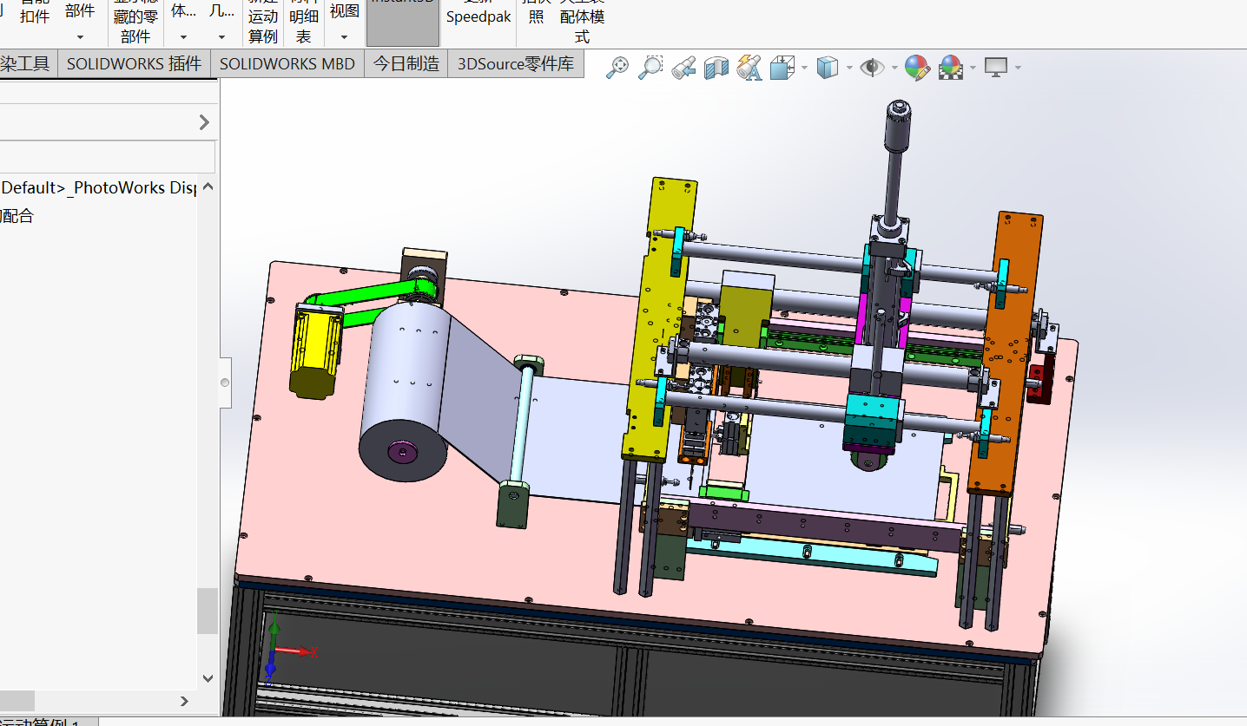The height and width of the screenshot is (726, 1247).
Task: Switch to the SOLIDWORKS MBD tab
Action: (x=287, y=64)
